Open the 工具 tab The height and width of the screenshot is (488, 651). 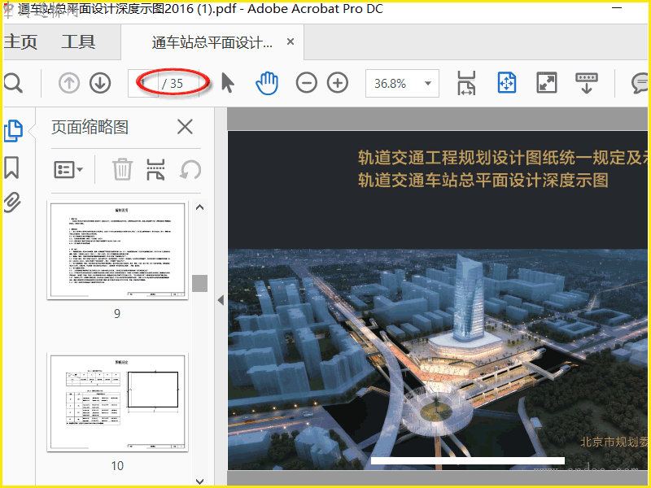coord(78,42)
